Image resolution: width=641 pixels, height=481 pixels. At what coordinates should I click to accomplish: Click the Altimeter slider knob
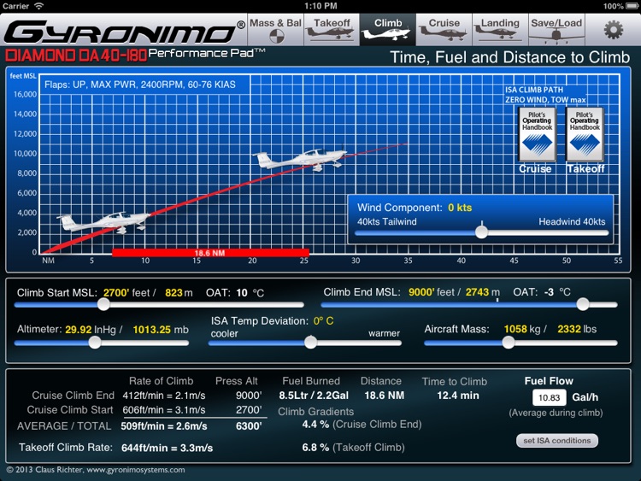coord(95,343)
